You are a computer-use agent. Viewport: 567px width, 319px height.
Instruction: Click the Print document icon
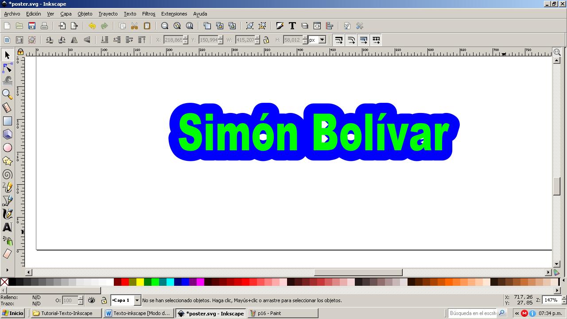[44, 26]
